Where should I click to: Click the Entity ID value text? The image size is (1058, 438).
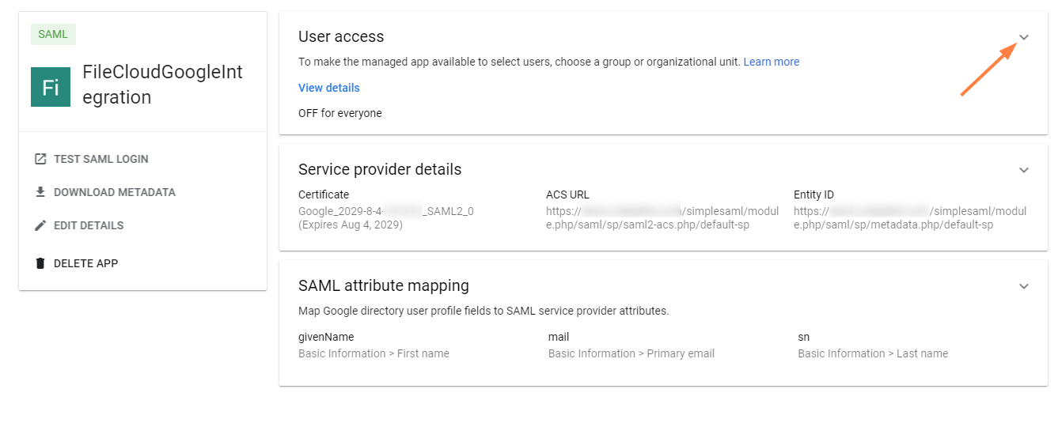909,217
